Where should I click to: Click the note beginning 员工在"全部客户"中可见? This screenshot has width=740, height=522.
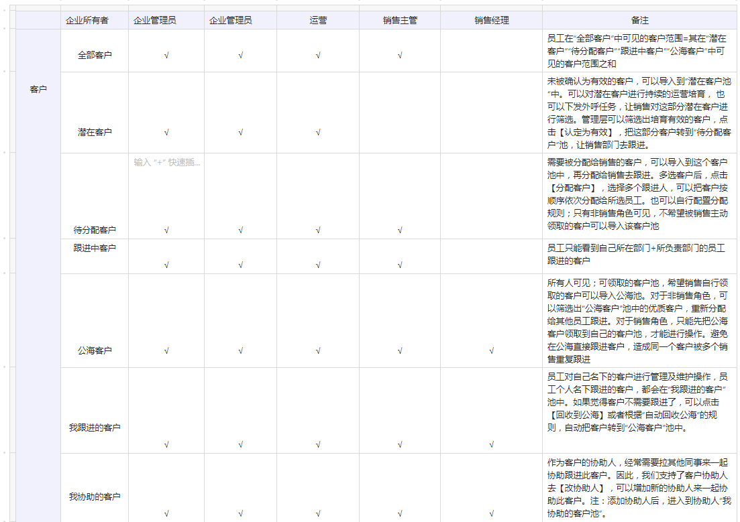click(637, 51)
